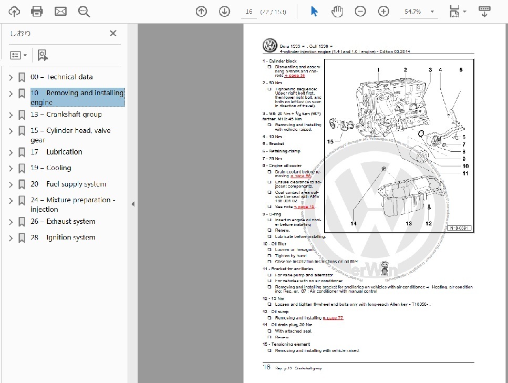The height and width of the screenshot is (383, 508).
Task: Open 15 – Cylinder head, valve gear
Action: pyautogui.click(x=70, y=135)
